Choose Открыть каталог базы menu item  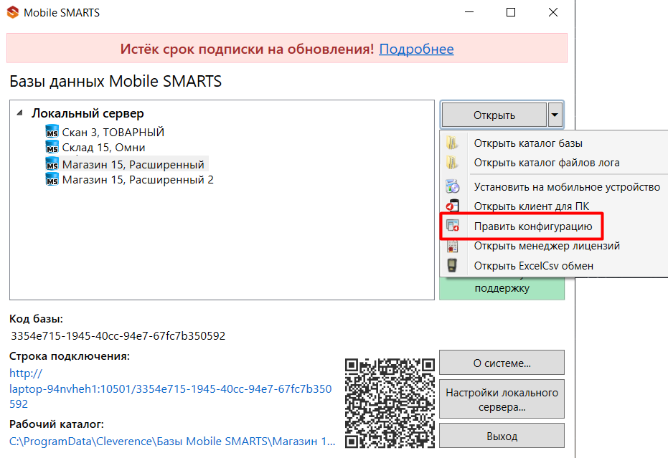(528, 143)
